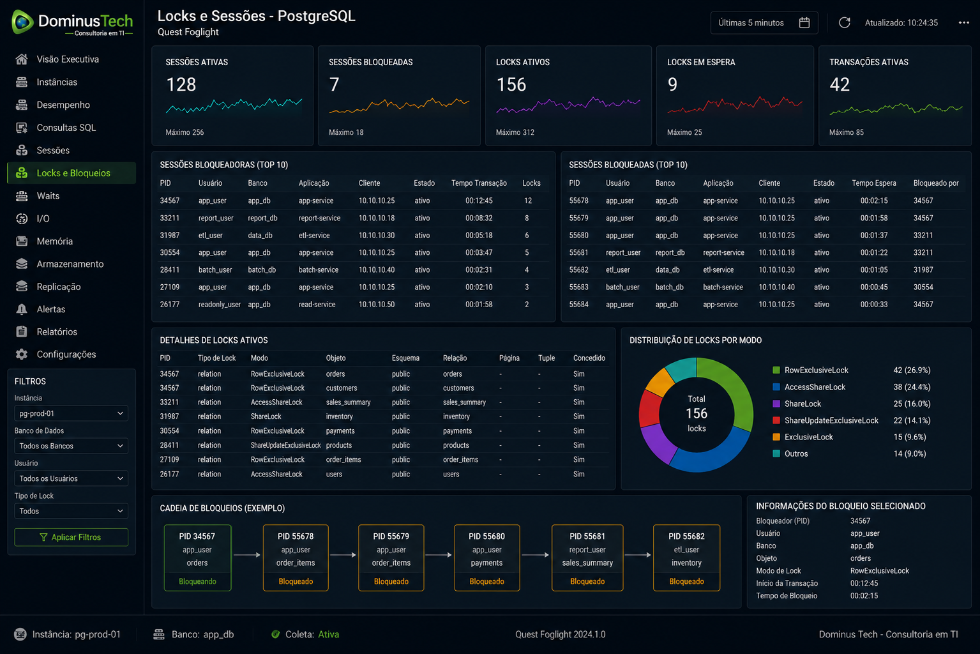The image size is (980, 654).
Task: Click the Aplicar Filtros button
Action: 71,537
